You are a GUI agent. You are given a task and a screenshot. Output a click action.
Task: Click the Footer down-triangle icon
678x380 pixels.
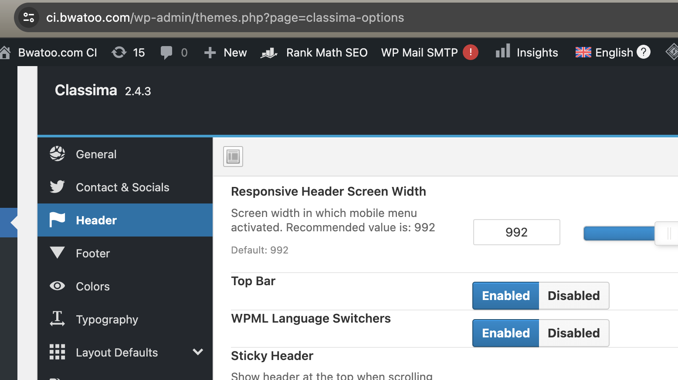coord(57,253)
